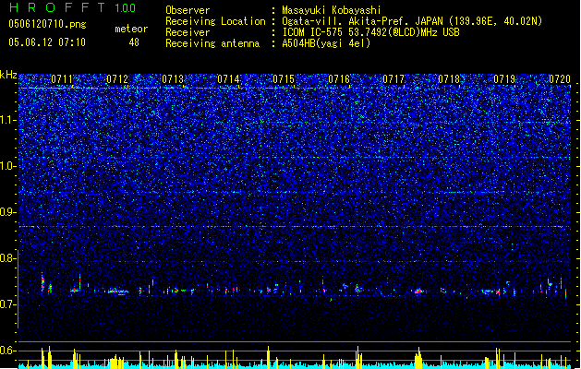The image size is (581, 369).
Task: Select observer name Masayuki Kobayashi
Action: point(332,10)
